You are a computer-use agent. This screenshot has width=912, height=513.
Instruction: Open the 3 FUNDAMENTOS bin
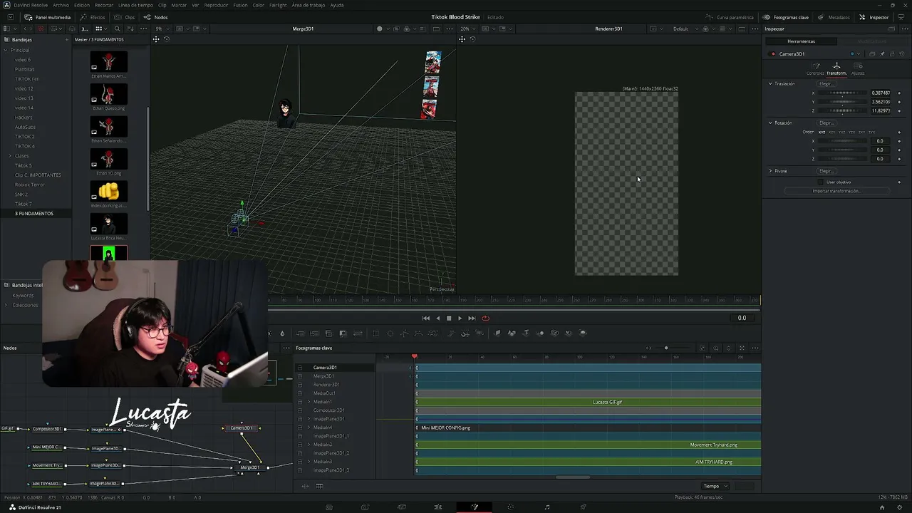[34, 214]
